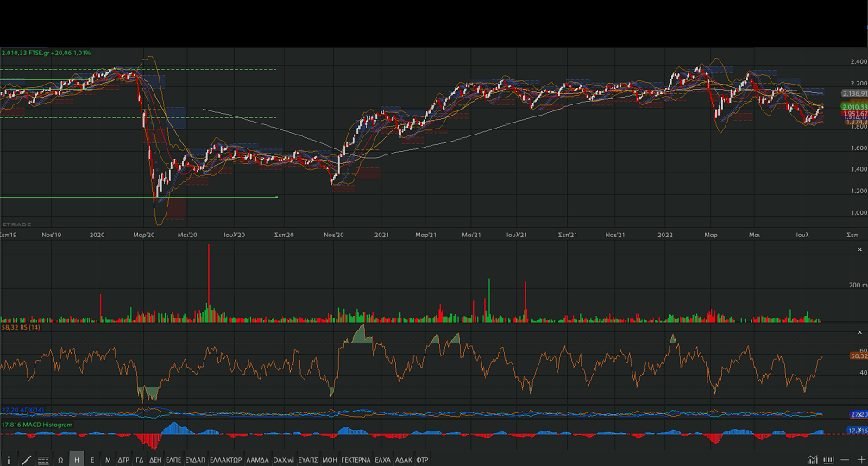Toggle the daily H timeframe button
This screenshot has width=868, height=466.
pos(77,460)
